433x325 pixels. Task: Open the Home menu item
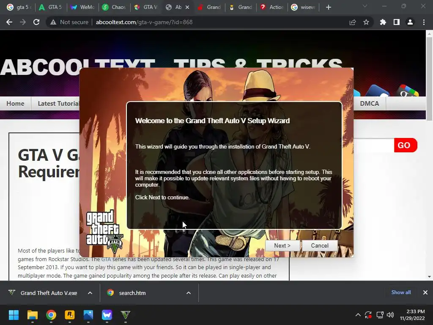coord(16,104)
